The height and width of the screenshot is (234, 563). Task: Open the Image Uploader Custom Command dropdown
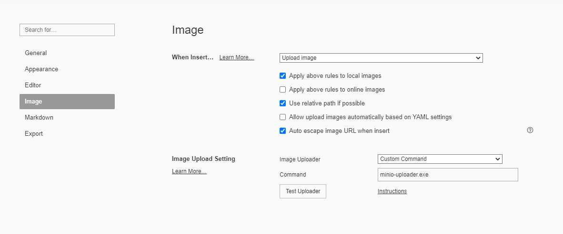[440, 159]
